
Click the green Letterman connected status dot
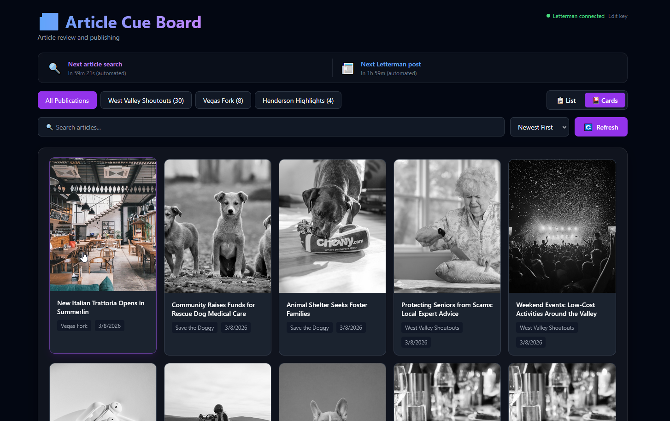(548, 16)
